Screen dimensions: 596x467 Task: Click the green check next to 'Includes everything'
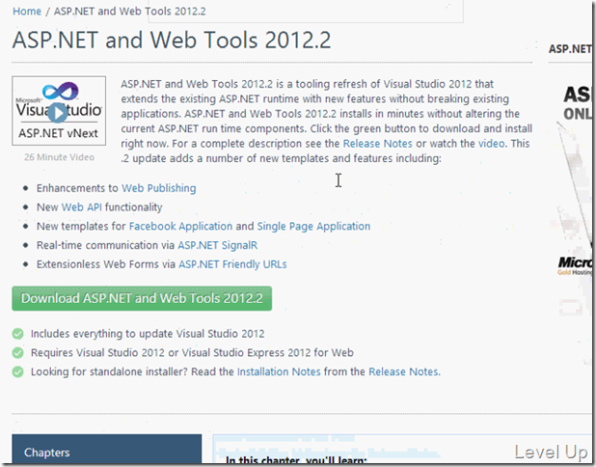tap(17, 334)
